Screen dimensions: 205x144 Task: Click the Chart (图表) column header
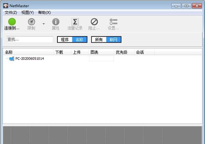point(101,52)
